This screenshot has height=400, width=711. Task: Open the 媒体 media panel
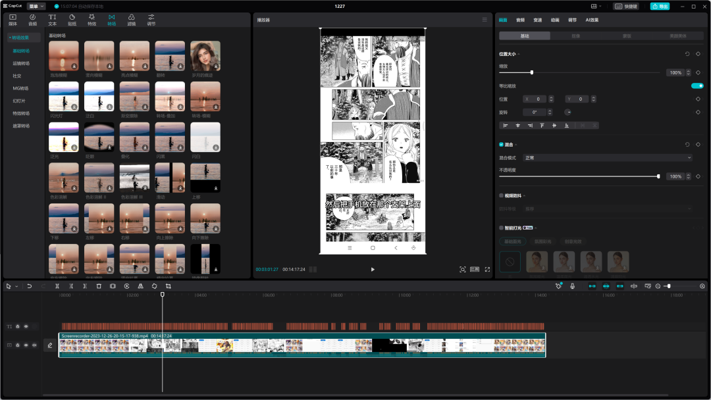click(x=13, y=20)
